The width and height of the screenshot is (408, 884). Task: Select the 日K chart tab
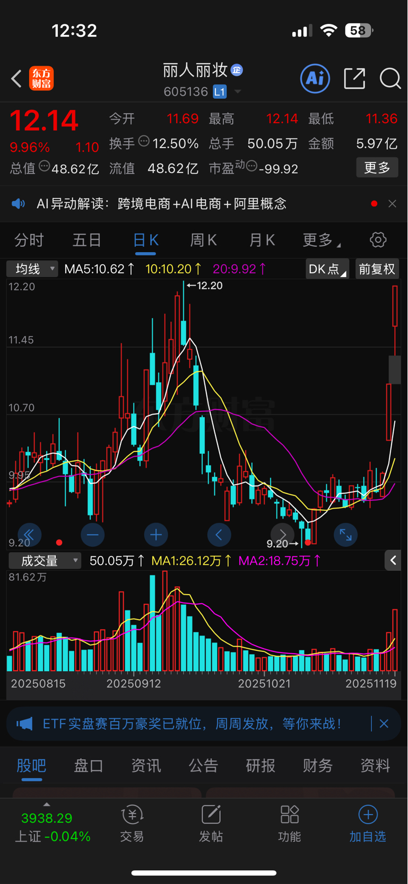[145, 241]
